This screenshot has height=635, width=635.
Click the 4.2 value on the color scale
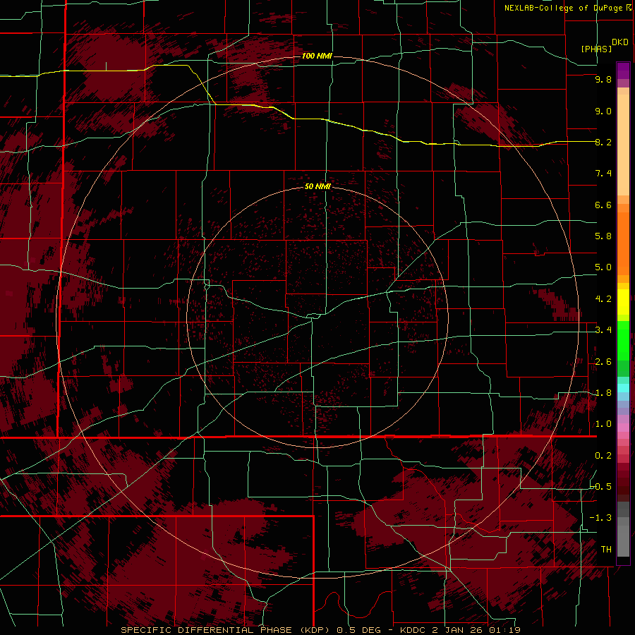[603, 299]
